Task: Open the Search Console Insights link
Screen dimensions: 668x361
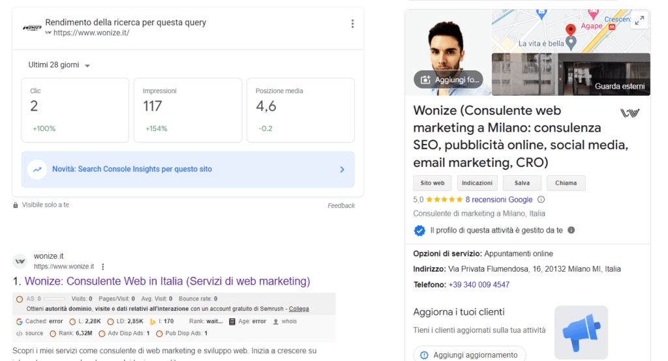Action: [x=132, y=169]
